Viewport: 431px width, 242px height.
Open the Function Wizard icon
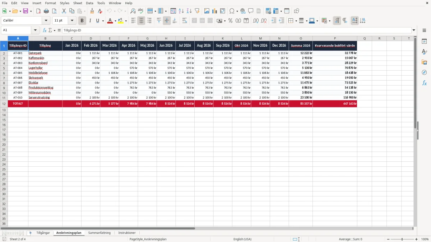tap(45, 30)
